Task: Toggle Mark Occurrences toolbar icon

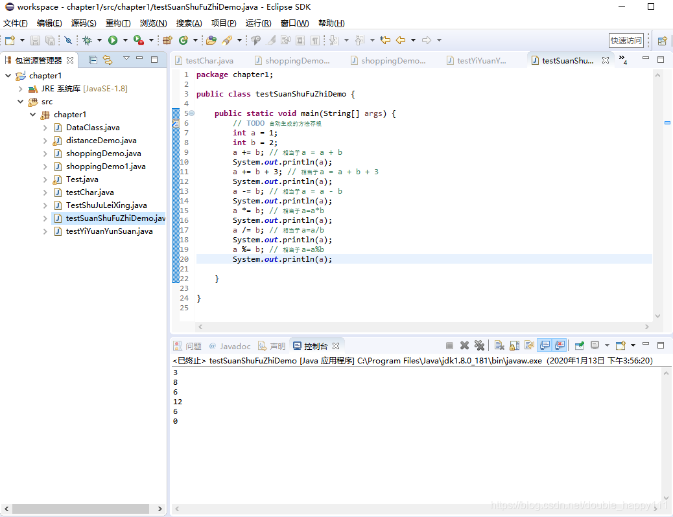Action: coord(271,40)
